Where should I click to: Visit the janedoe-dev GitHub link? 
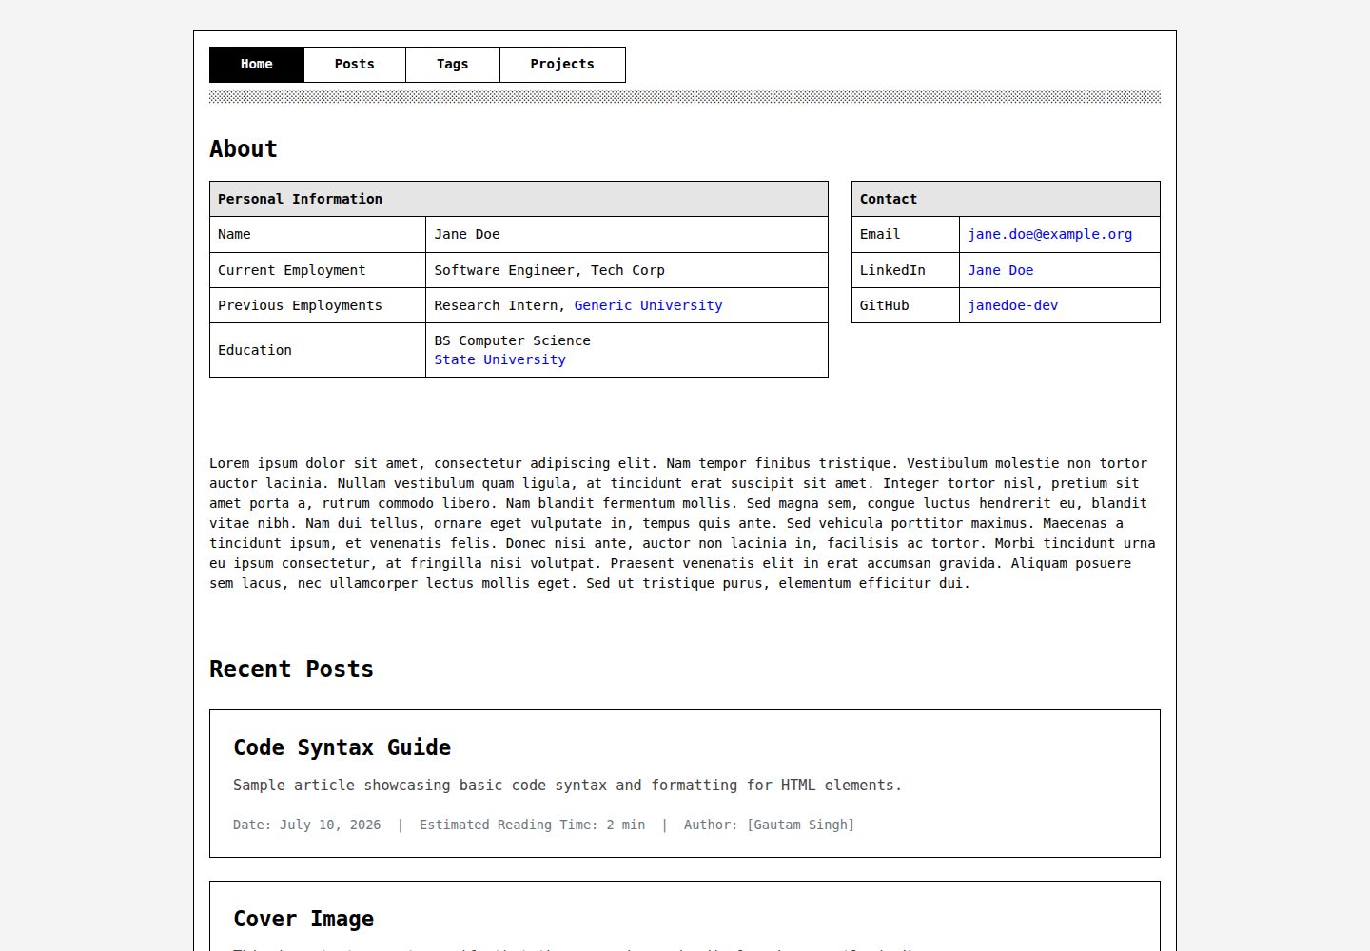click(x=1012, y=305)
